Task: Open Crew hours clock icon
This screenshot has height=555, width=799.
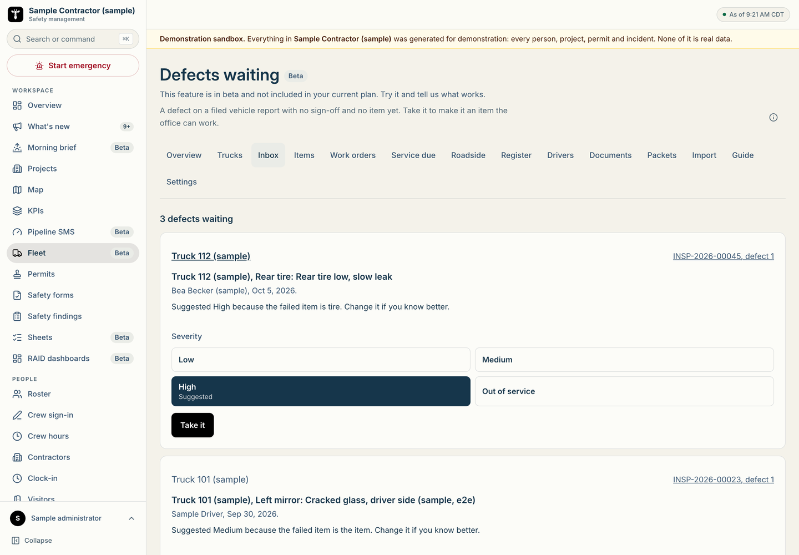Action: [17, 436]
